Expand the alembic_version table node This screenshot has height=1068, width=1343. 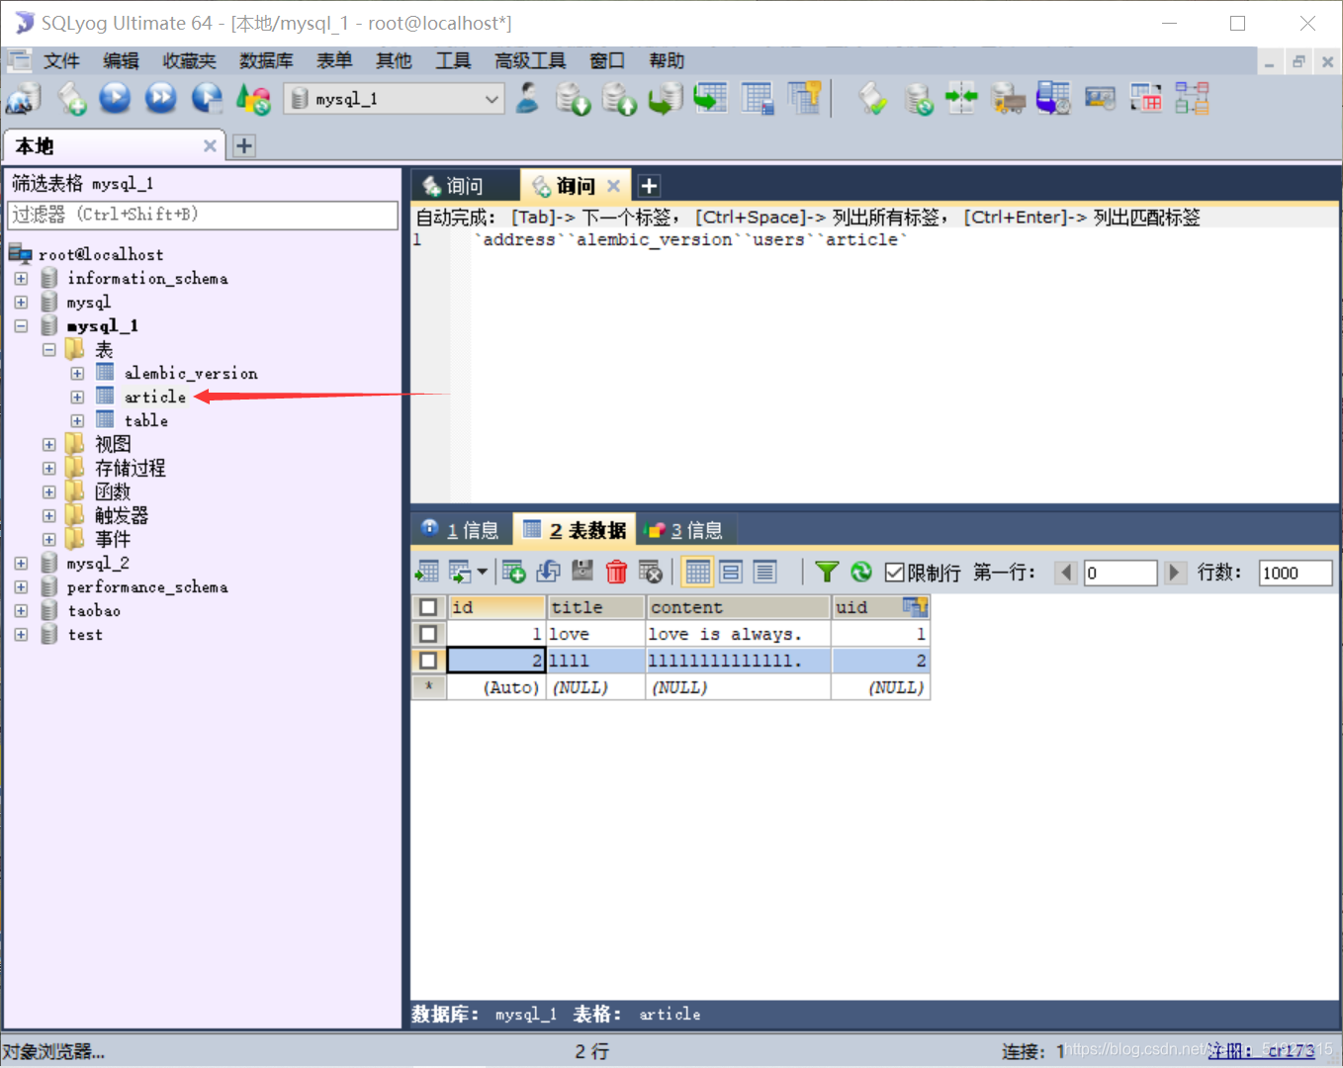(x=77, y=374)
